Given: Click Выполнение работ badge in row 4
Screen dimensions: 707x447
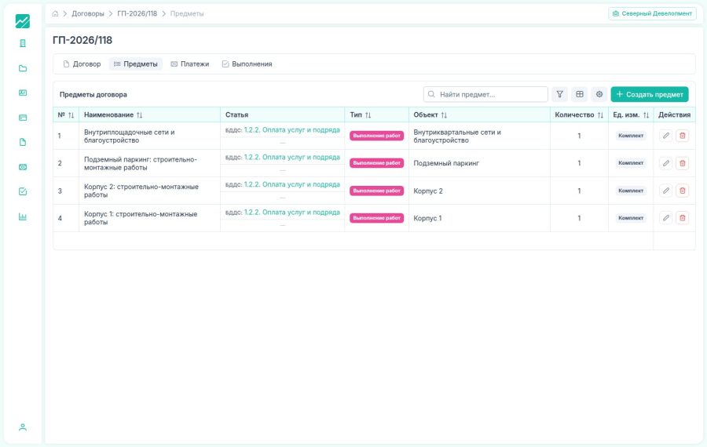Looking at the screenshot, I should (376, 218).
